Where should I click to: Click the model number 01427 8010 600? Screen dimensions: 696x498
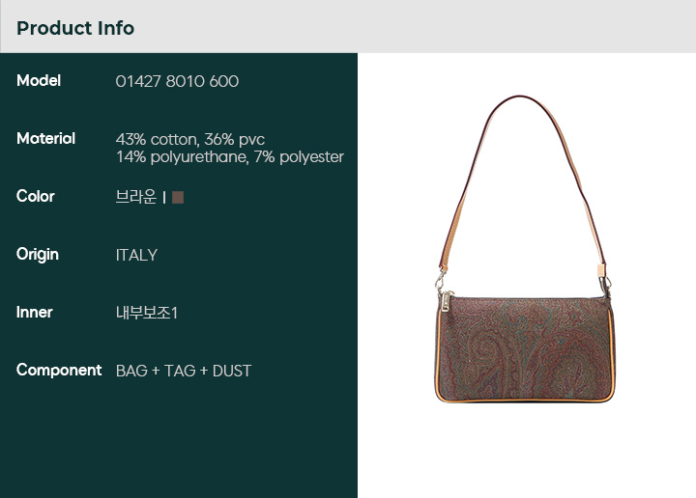[177, 81]
